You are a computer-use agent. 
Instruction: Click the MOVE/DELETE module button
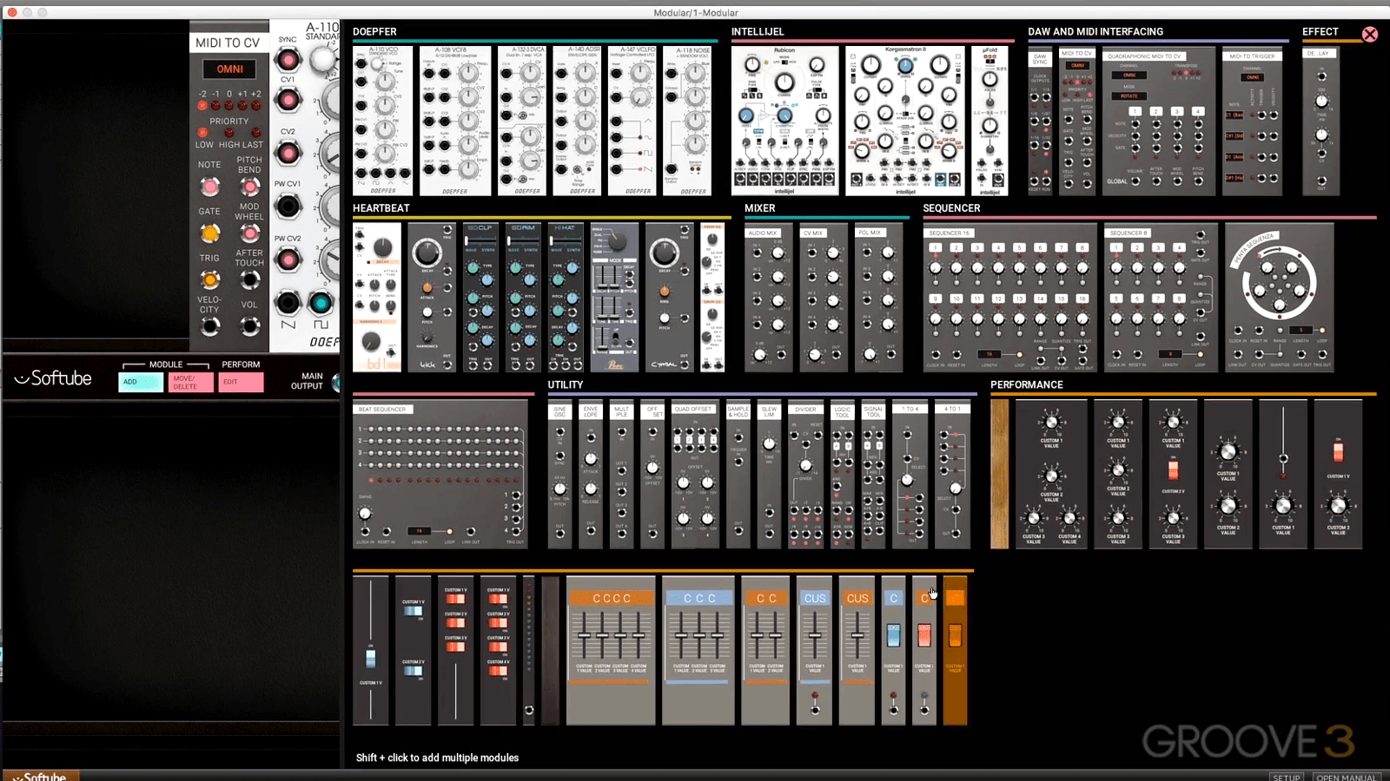click(191, 382)
